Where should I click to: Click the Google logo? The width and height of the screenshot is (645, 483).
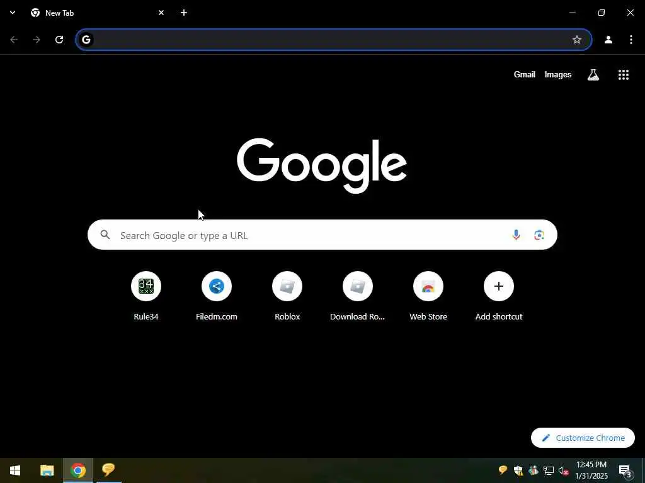tap(322, 165)
